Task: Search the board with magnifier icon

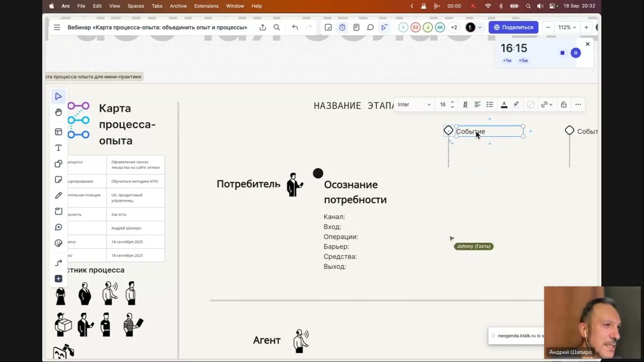Action: coord(277,27)
